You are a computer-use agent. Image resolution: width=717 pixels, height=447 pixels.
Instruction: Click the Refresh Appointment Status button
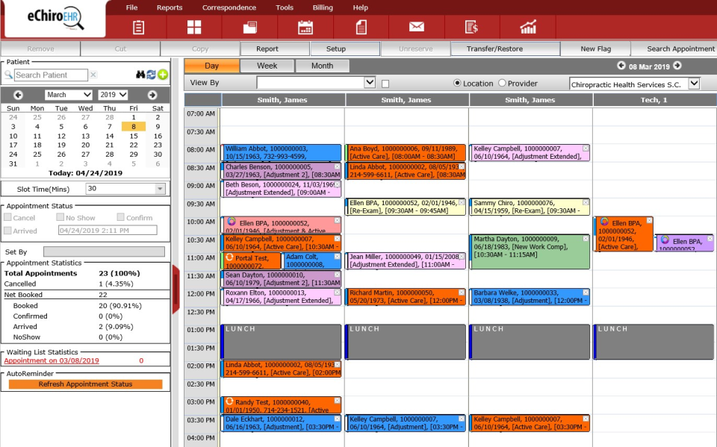[86, 384]
